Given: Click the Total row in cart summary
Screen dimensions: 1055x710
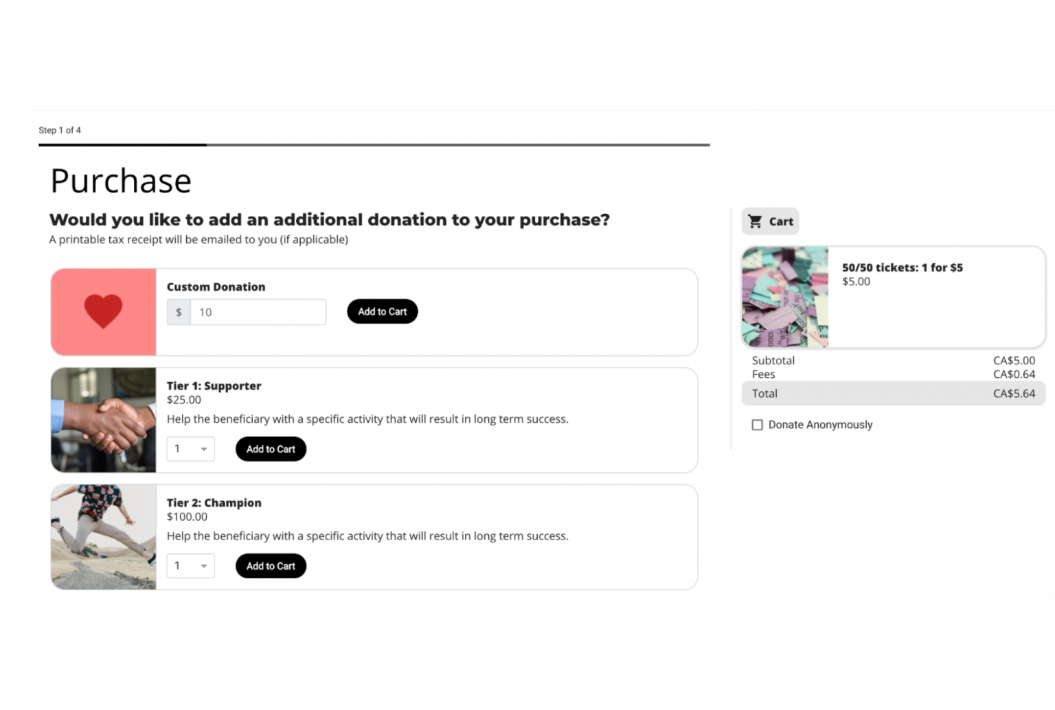Looking at the screenshot, I should [x=893, y=393].
